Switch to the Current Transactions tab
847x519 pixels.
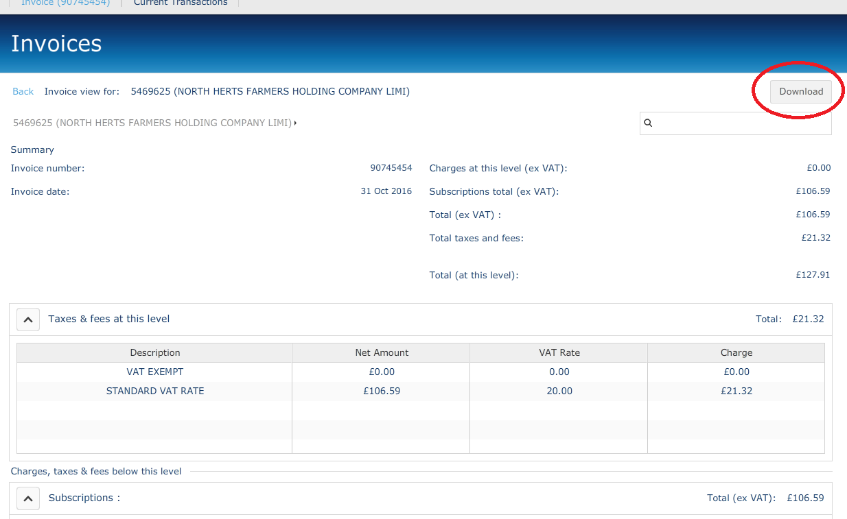[x=181, y=3]
